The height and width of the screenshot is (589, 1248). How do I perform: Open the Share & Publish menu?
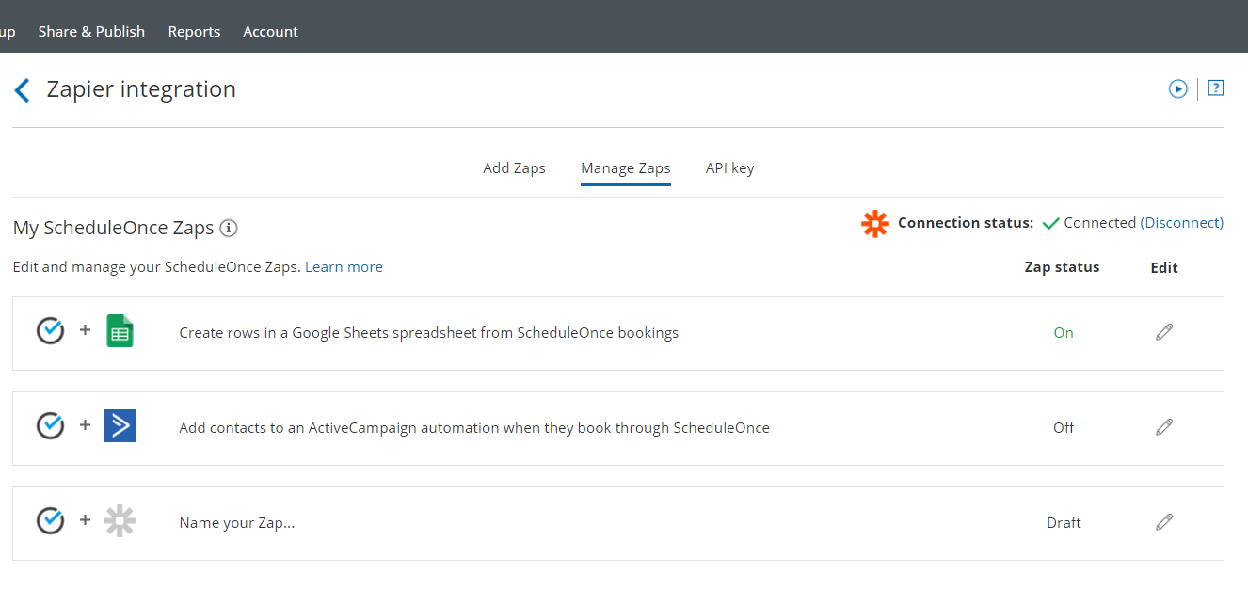(x=91, y=32)
